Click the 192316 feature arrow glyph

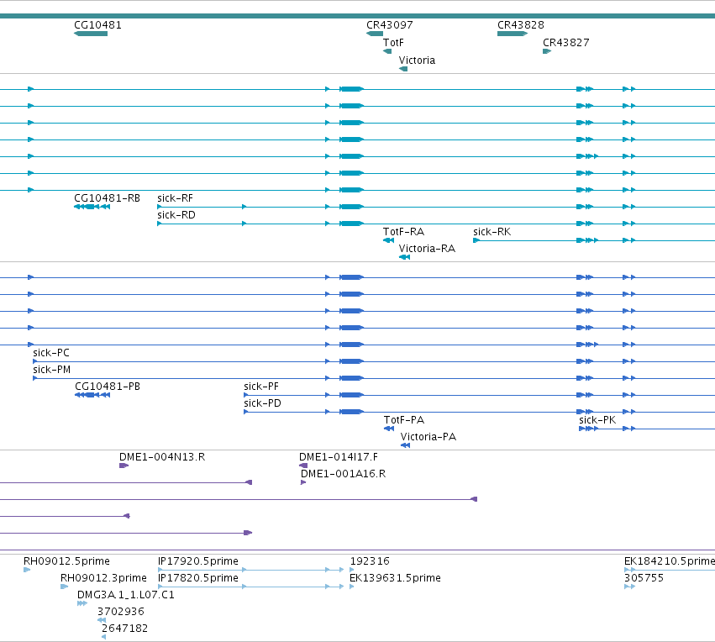351,570
